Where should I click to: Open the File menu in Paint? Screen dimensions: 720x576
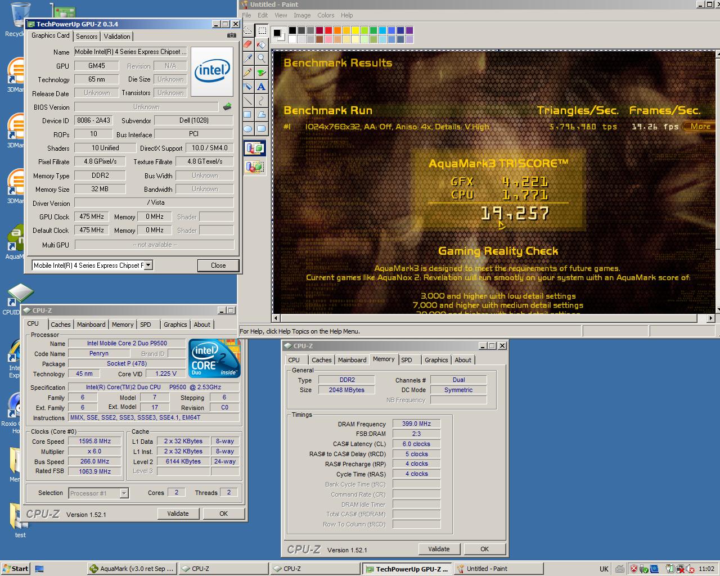[246, 15]
